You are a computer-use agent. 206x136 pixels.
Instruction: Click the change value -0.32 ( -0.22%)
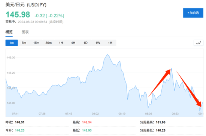(49, 16)
